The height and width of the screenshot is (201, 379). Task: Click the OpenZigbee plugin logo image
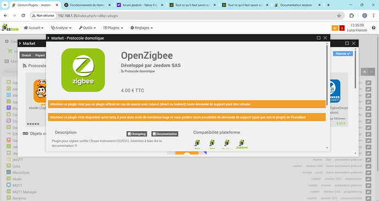[83, 70]
